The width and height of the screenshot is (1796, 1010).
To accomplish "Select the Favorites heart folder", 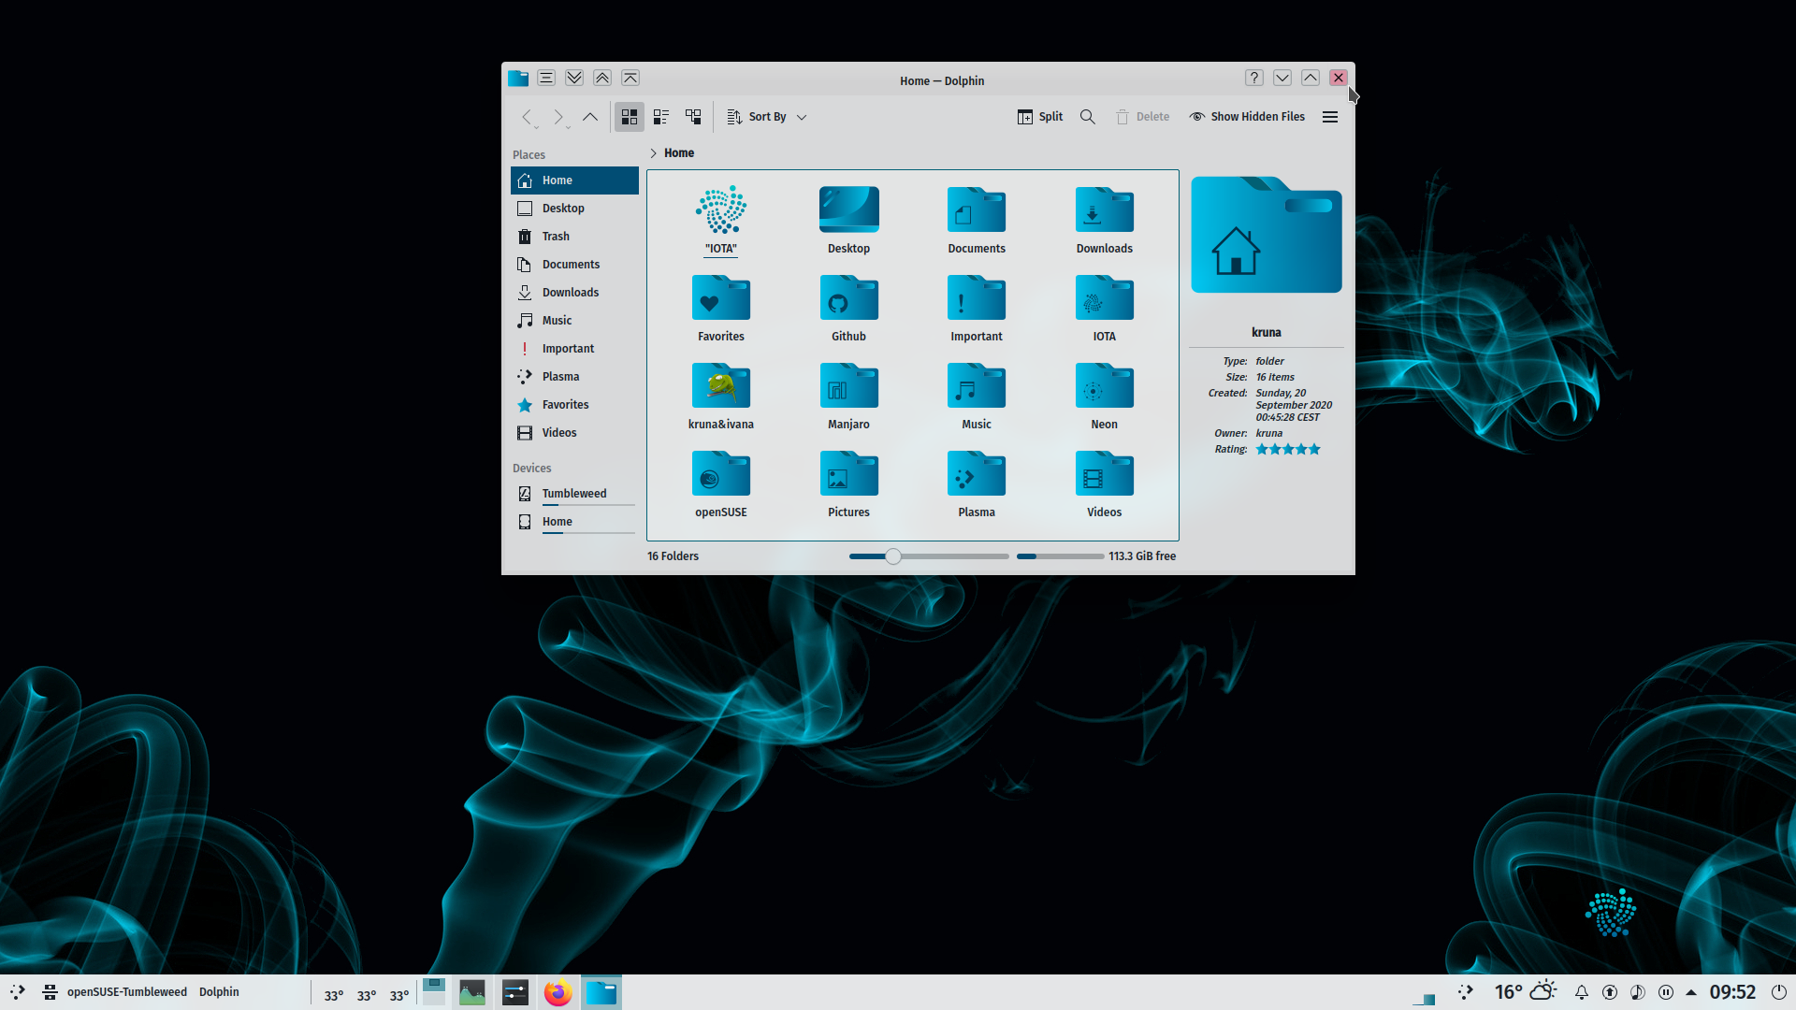I will click(721, 308).
